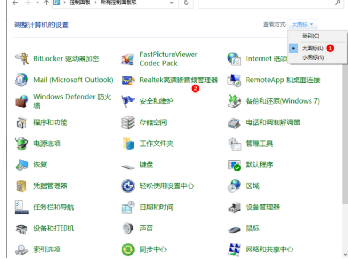This screenshot has height=260, width=348.
Task: Open the 程序和功能 link
Action: [50, 123]
